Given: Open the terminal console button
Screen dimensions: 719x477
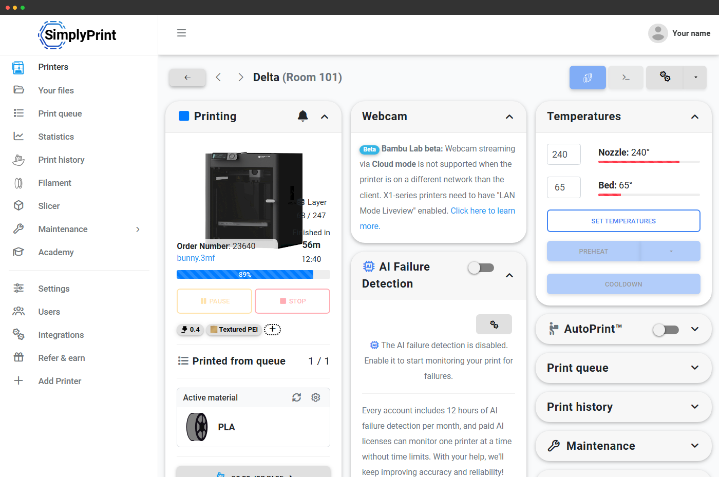Looking at the screenshot, I should tap(626, 78).
